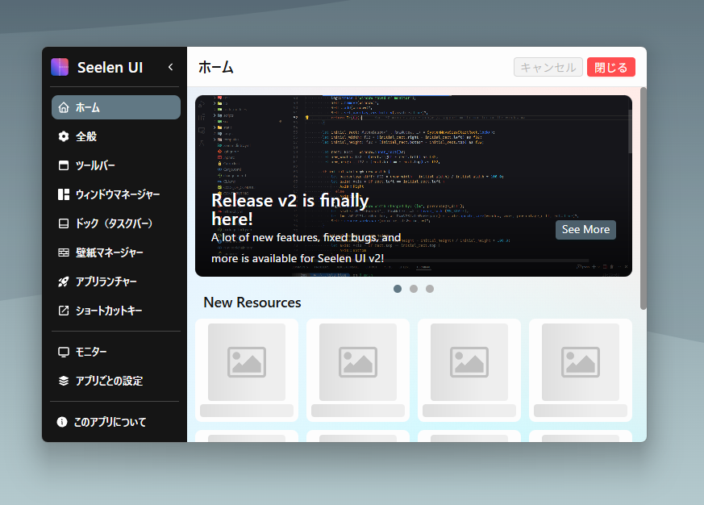Click the Seelen UI title text
The image size is (704, 505).
110,68
